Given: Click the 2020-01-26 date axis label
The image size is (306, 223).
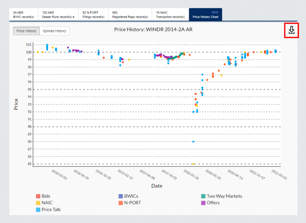Looking at the screenshot, I should [x=191, y=174].
